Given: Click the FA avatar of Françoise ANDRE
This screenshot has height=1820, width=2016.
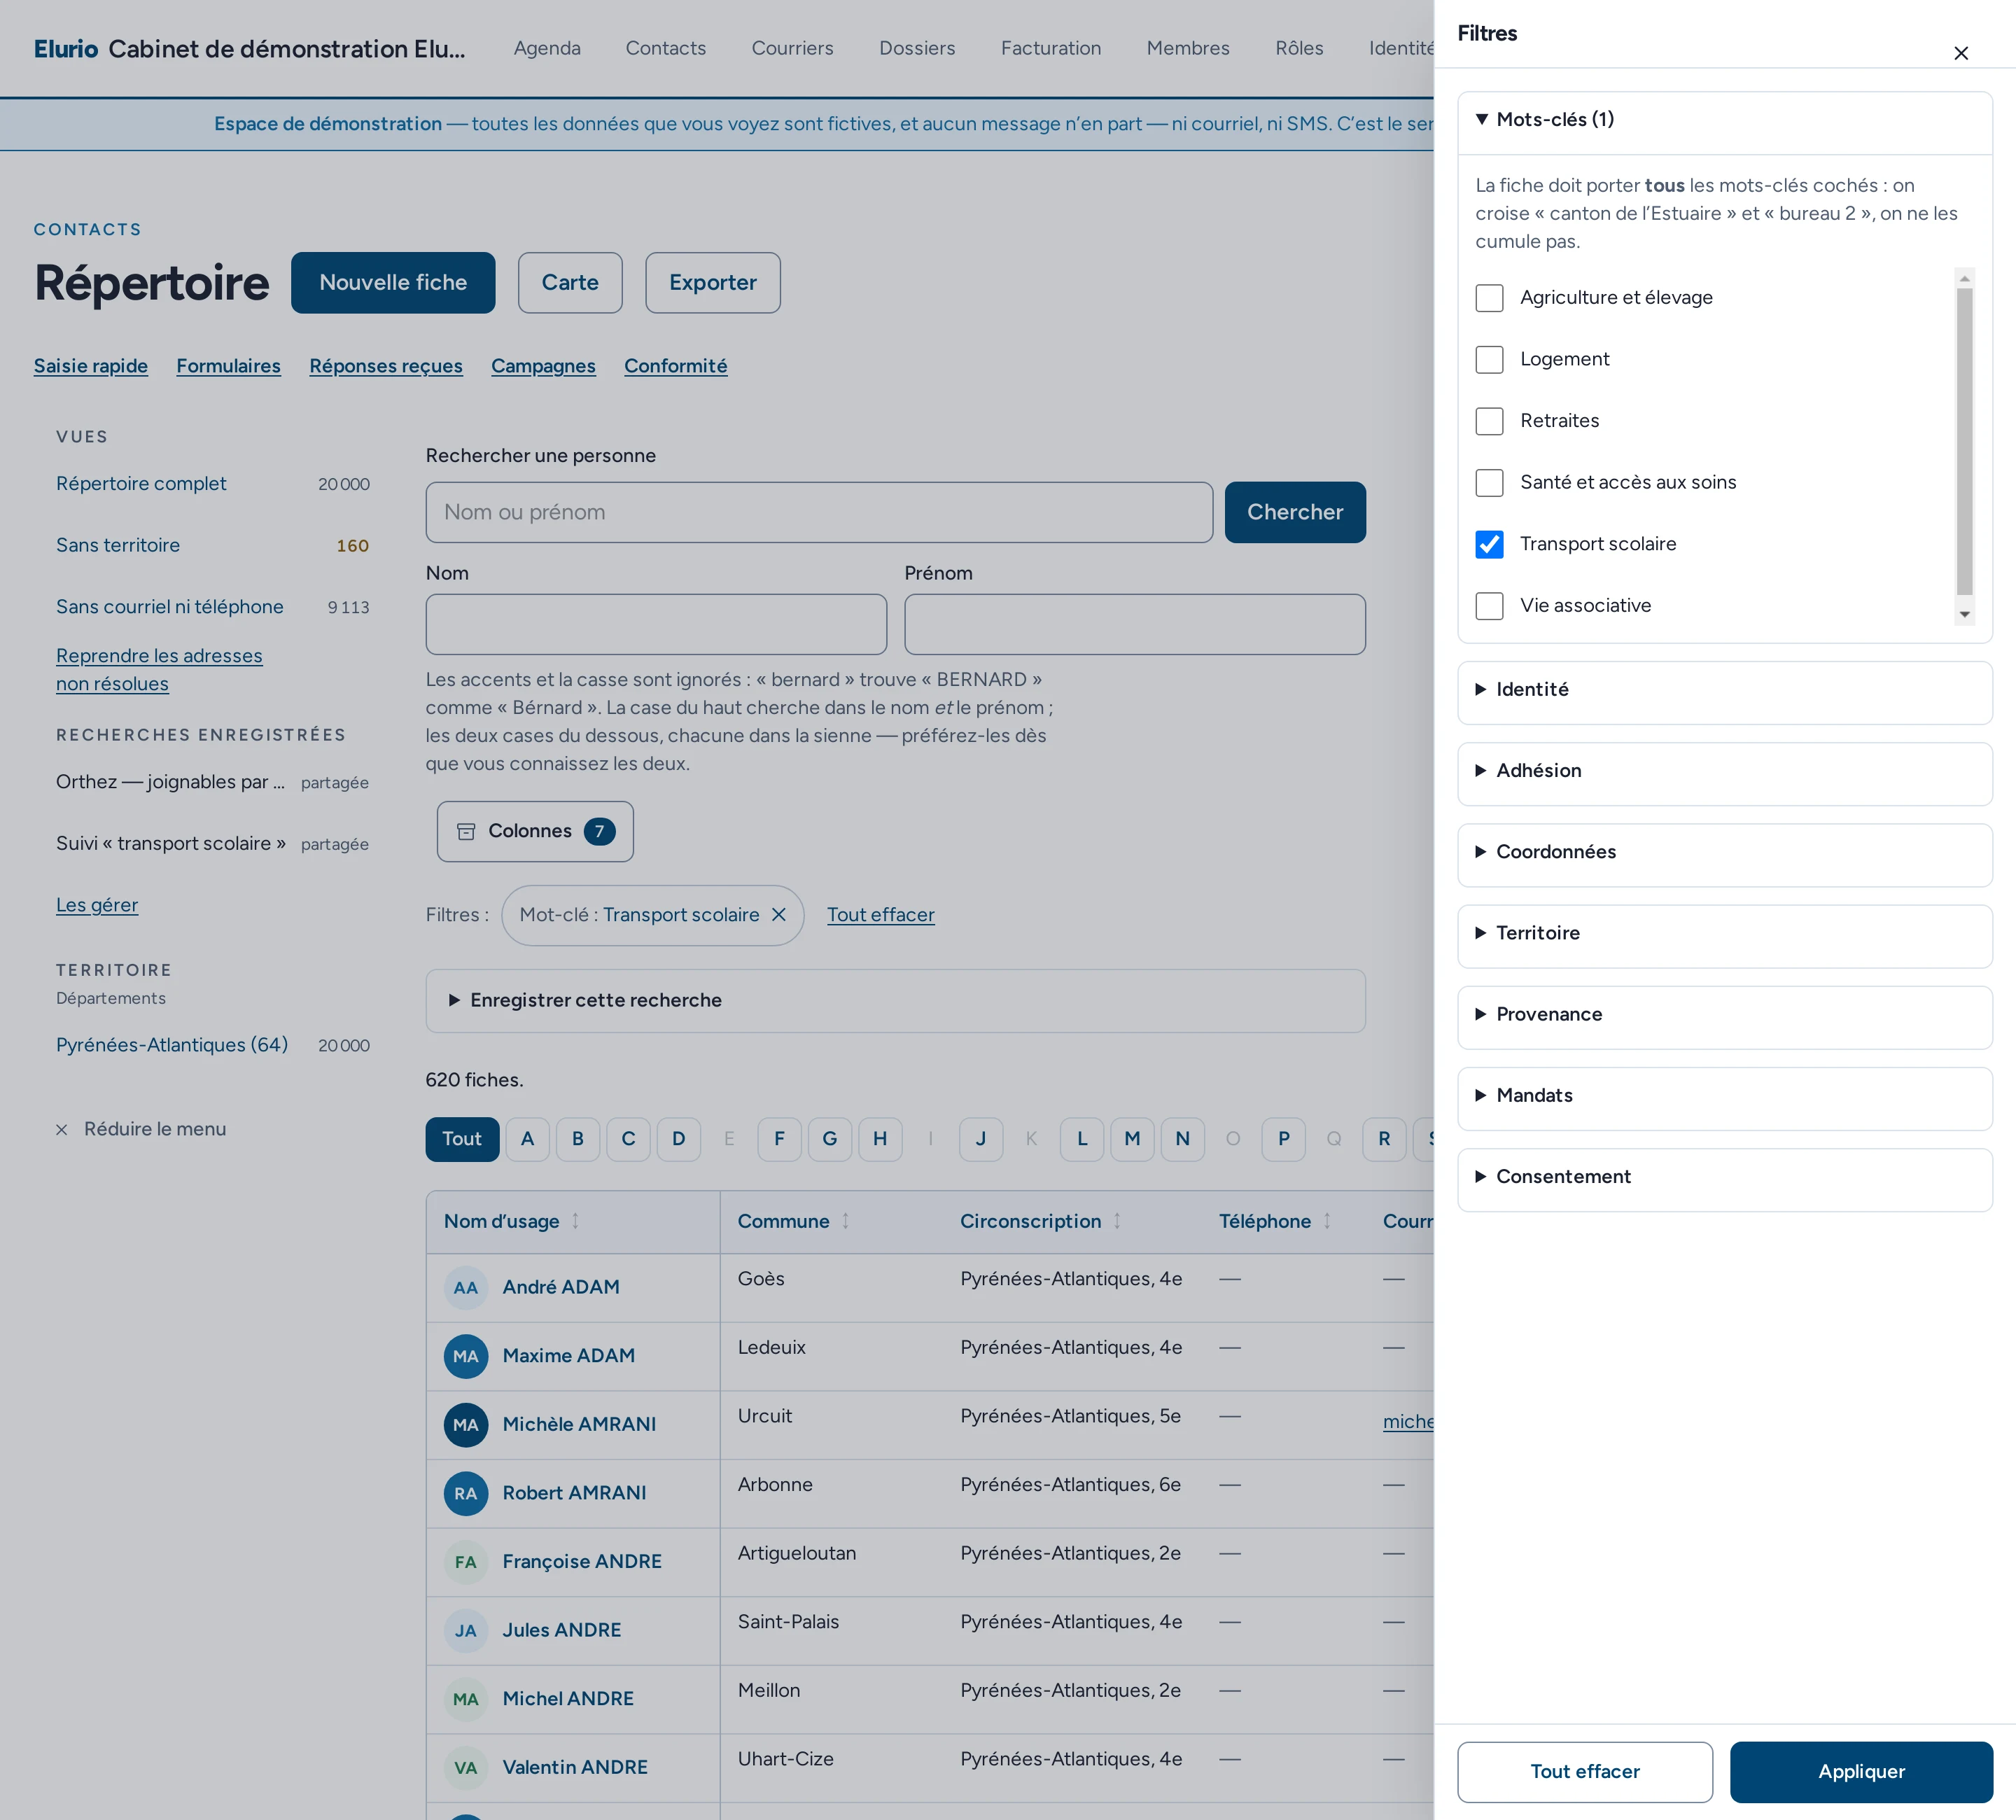Looking at the screenshot, I should coord(466,1562).
